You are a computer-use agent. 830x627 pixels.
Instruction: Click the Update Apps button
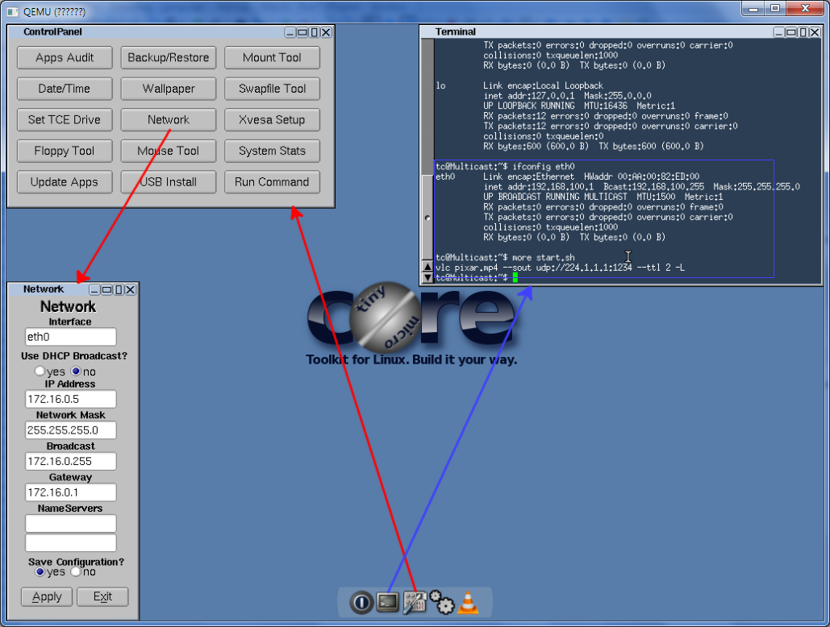(65, 182)
